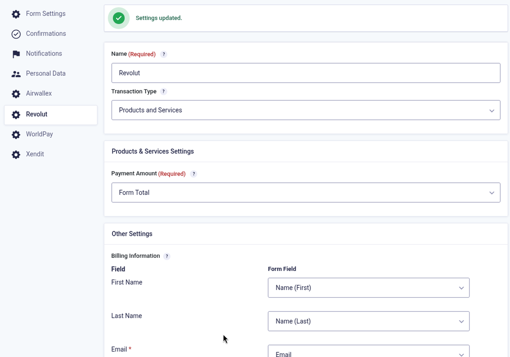510x357 pixels.
Task: Click the Personal Data people icon
Action: (16, 74)
